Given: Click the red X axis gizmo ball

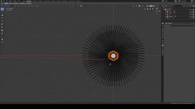Looking at the screenshot, I should [160, 11].
